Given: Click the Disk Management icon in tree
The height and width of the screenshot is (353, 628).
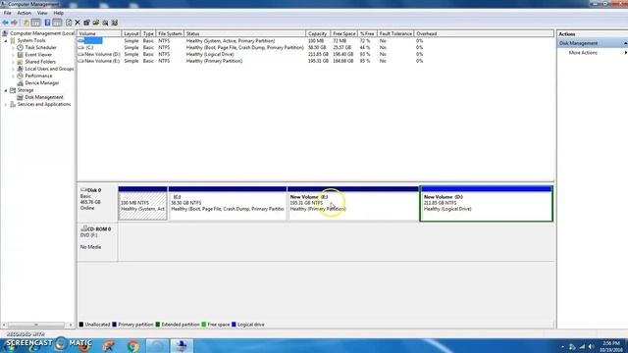Looking at the screenshot, I should click(x=20, y=97).
